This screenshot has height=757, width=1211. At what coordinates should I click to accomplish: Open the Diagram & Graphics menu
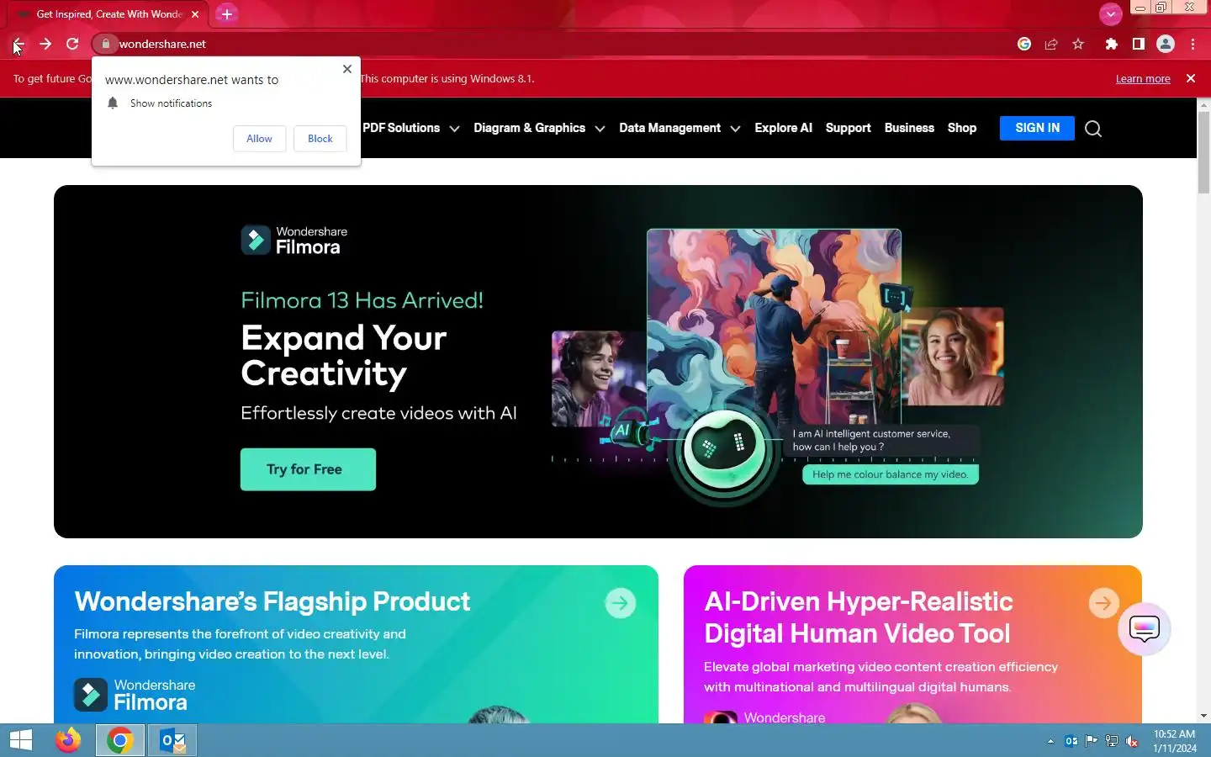[529, 128]
